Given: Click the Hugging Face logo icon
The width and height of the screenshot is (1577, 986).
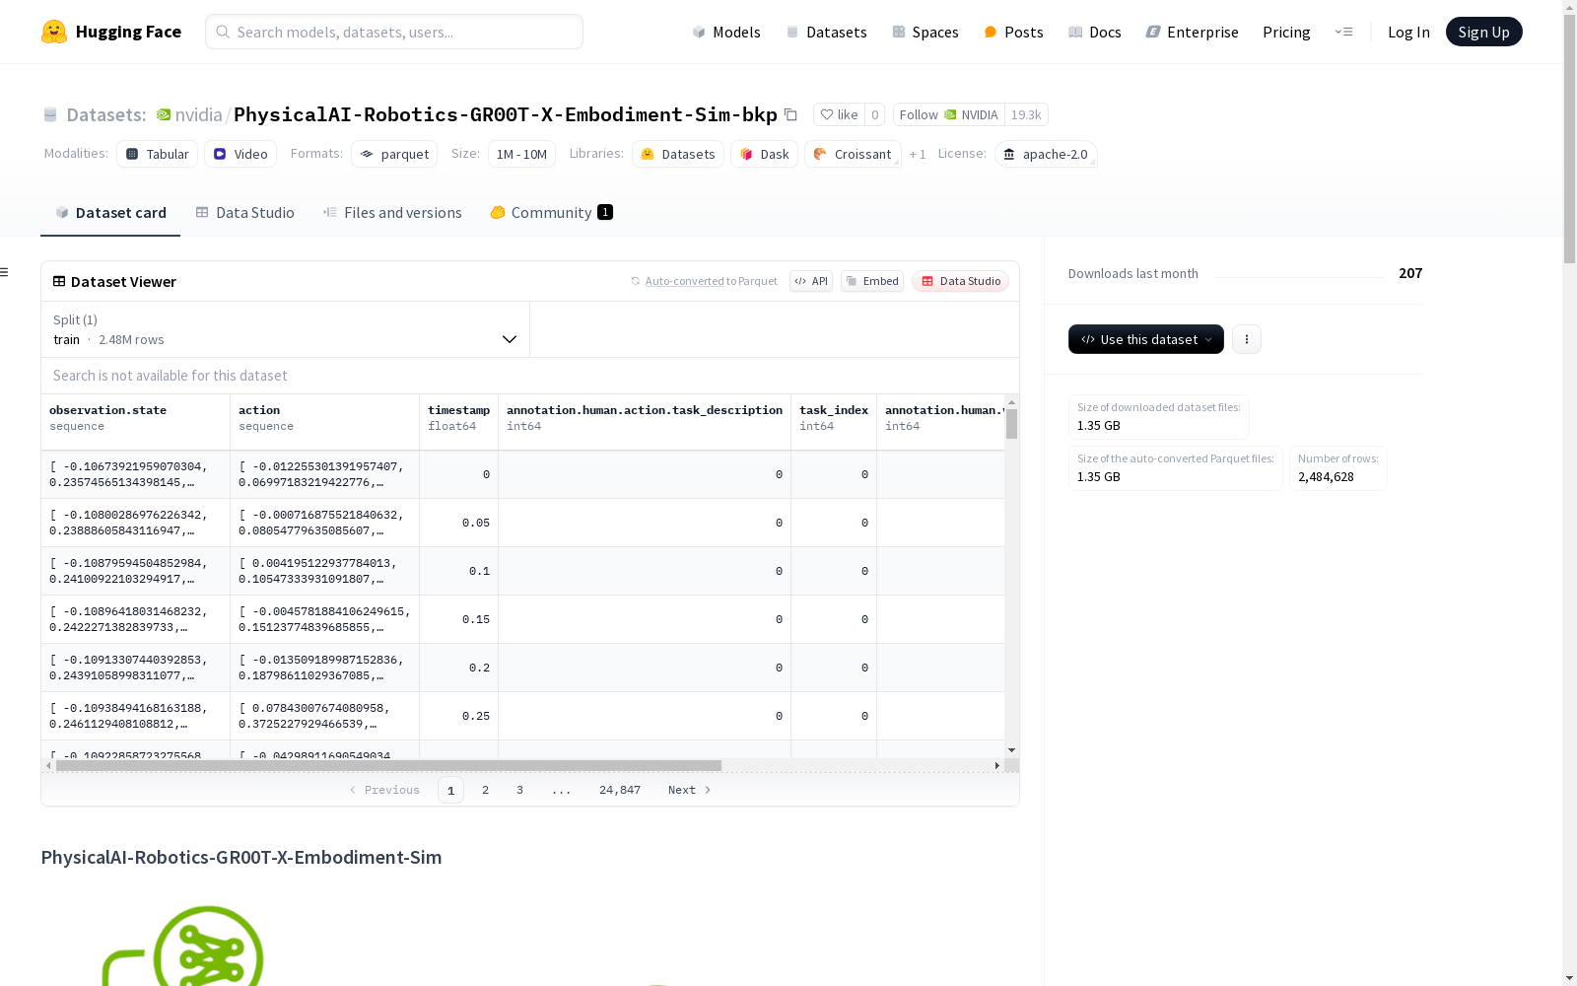Looking at the screenshot, I should click(x=54, y=32).
